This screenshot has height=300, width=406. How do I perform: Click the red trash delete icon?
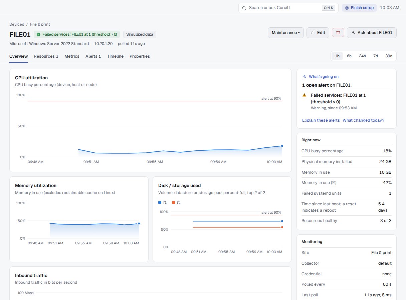coord(338,32)
